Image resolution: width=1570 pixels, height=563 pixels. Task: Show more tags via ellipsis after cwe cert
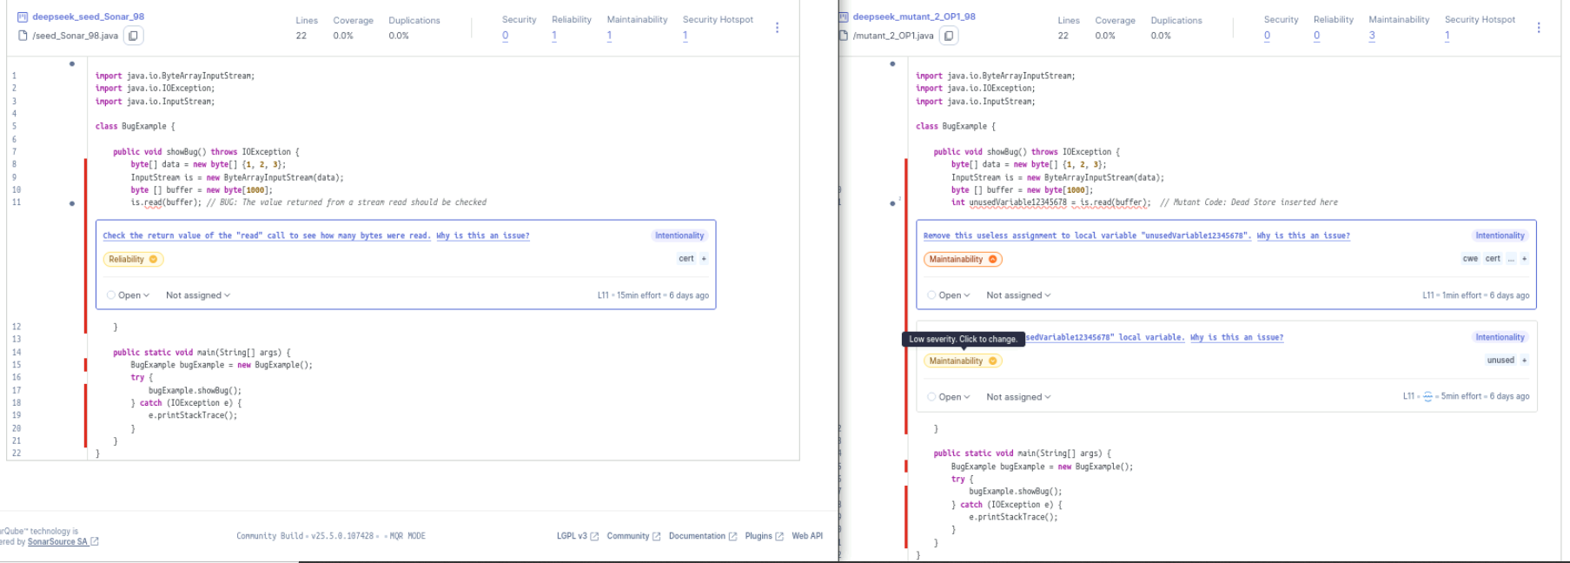point(1511,259)
